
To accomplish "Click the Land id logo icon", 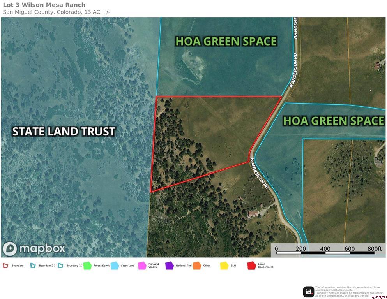I will point(309,291).
